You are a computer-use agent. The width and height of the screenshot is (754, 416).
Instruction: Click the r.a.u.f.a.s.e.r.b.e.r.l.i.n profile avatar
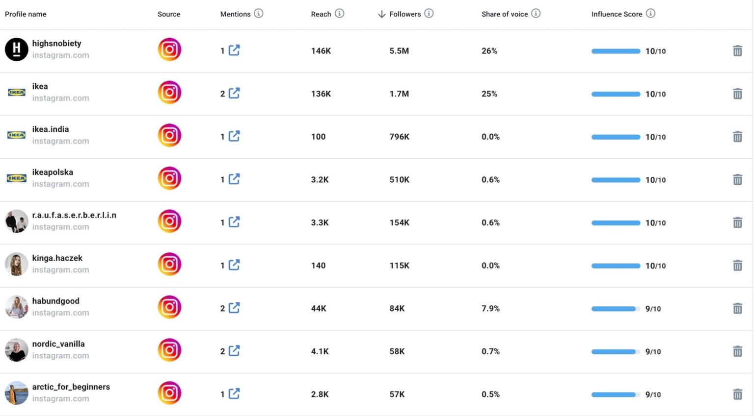pos(16,221)
